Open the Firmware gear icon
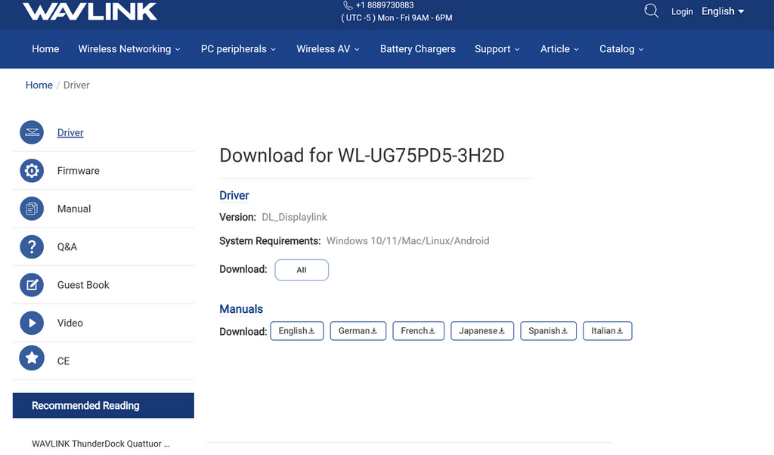 [x=32, y=171]
